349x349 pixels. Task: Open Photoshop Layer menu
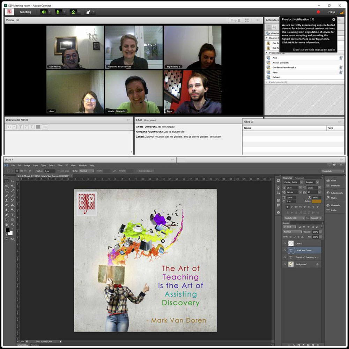[x=36, y=165]
